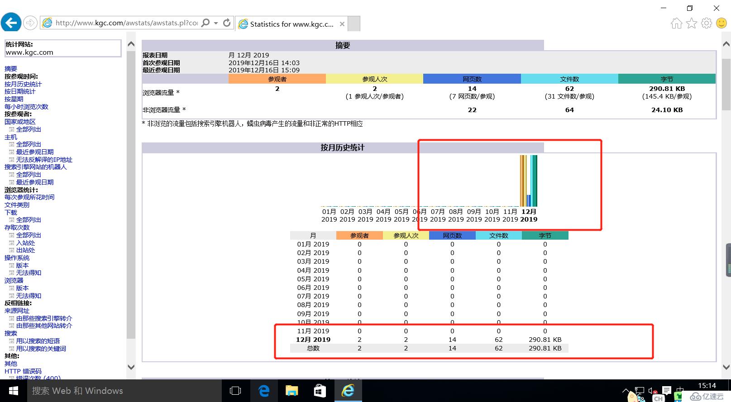Open the 来源网址 sidebar link
The width and height of the screenshot is (731, 402).
point(17,311)
